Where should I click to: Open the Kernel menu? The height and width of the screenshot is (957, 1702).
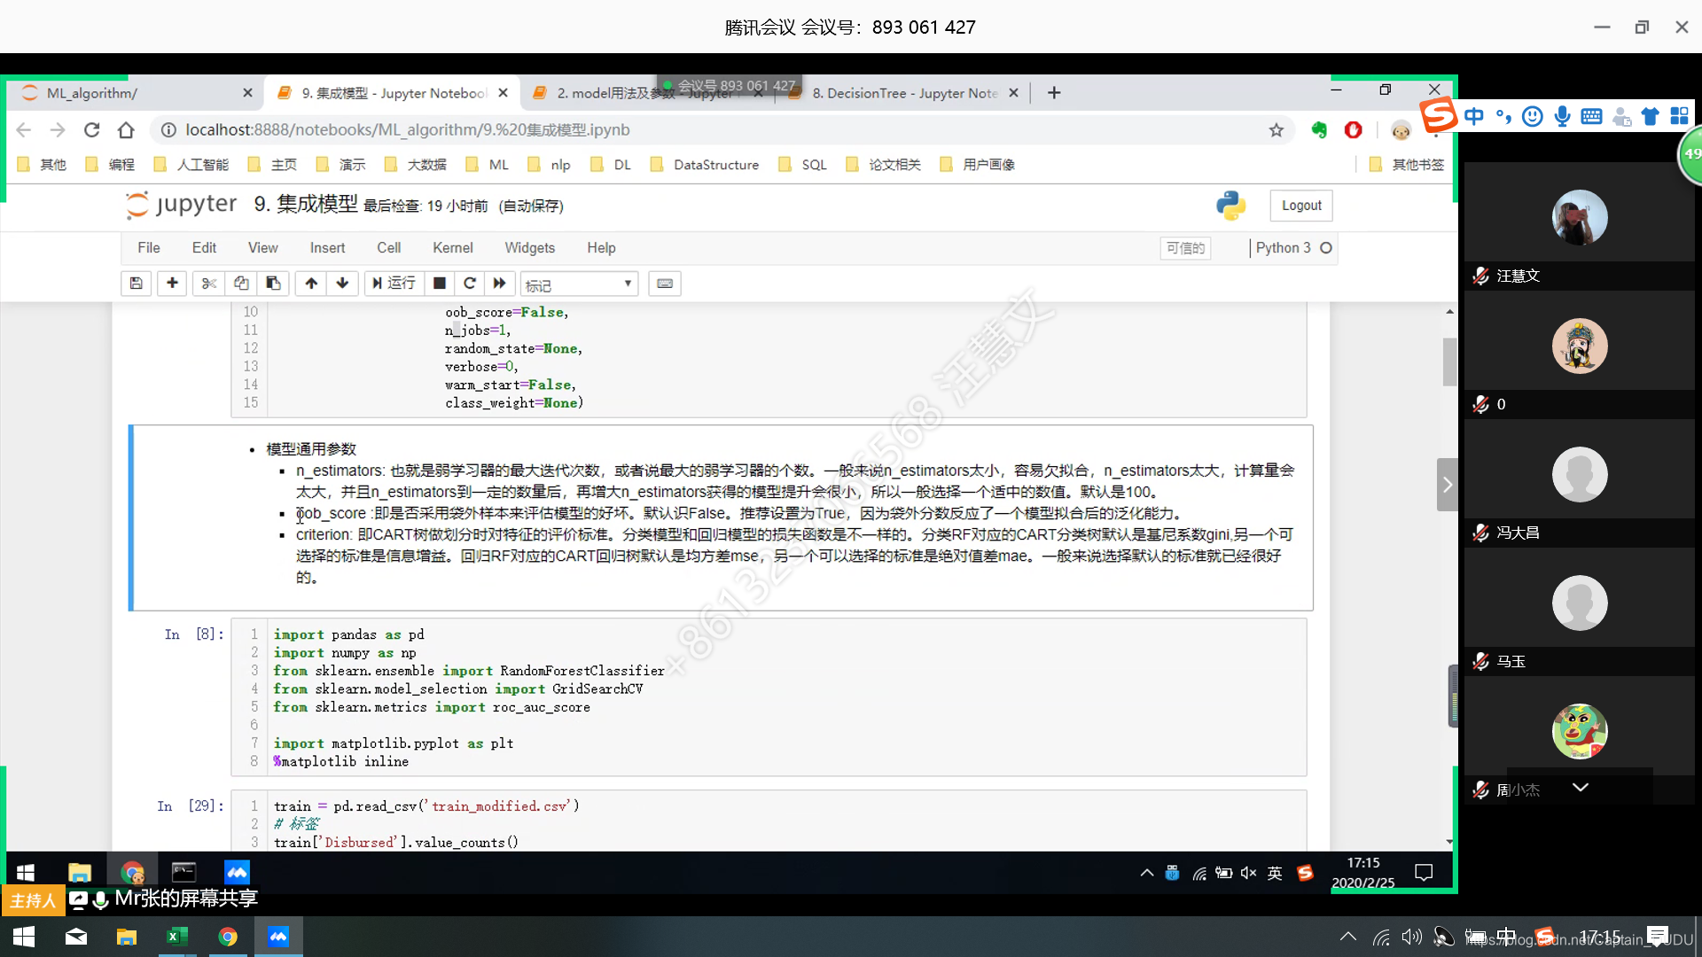452,248
